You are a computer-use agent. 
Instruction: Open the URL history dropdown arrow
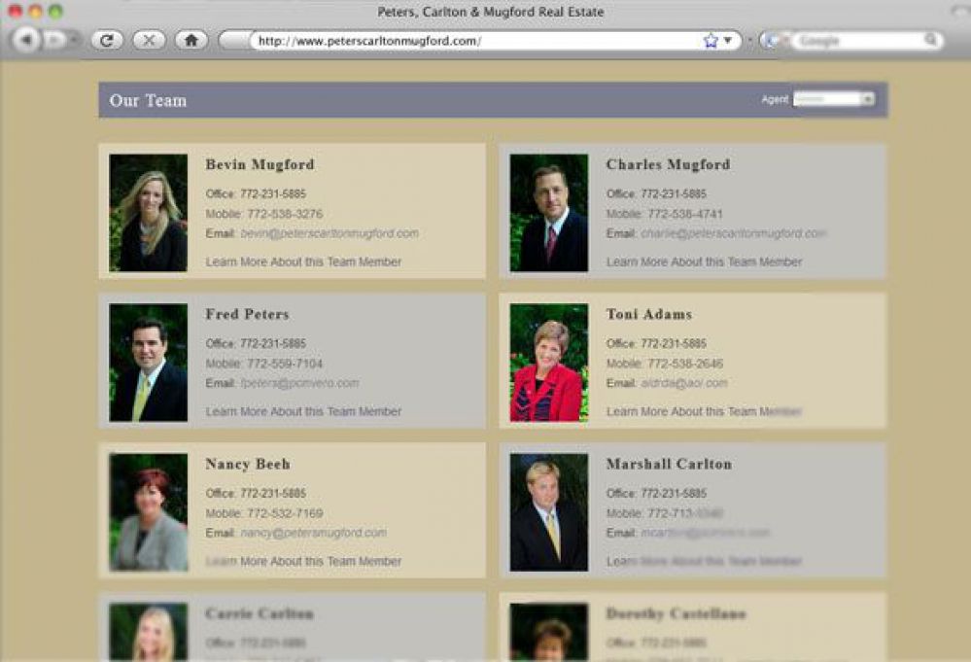(728, 40)
